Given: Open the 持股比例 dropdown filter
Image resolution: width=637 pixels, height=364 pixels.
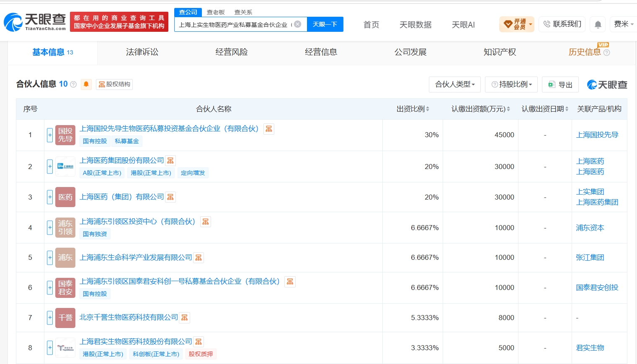Looking at the screenshot, I should [x=511, y=85].
